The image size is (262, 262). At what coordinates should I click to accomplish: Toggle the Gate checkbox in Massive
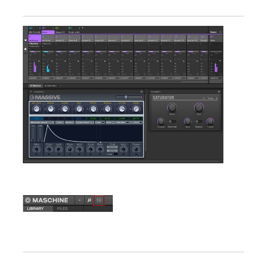(x=113, y=122)
